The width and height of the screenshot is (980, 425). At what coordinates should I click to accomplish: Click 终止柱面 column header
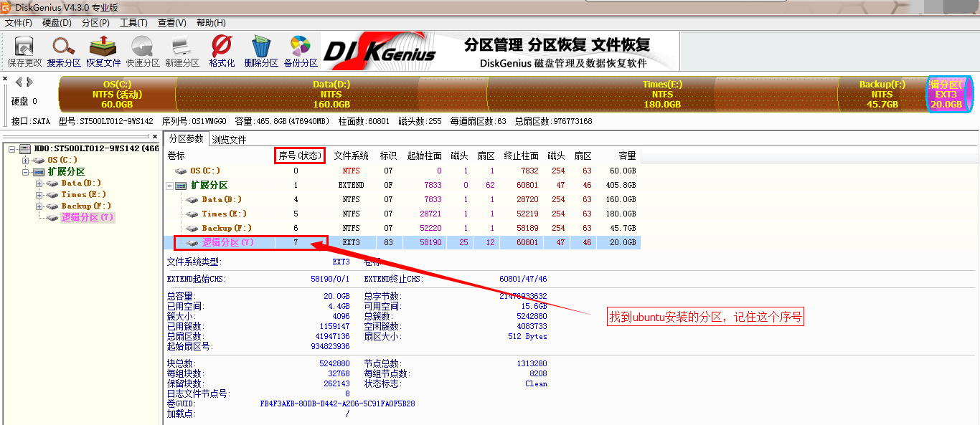(521, 156)
